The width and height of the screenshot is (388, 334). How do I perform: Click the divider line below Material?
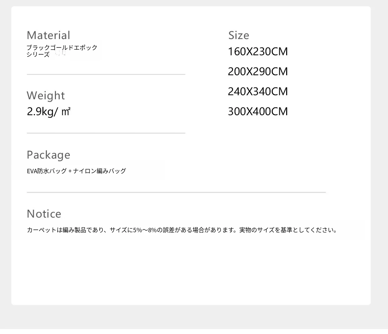106,74
